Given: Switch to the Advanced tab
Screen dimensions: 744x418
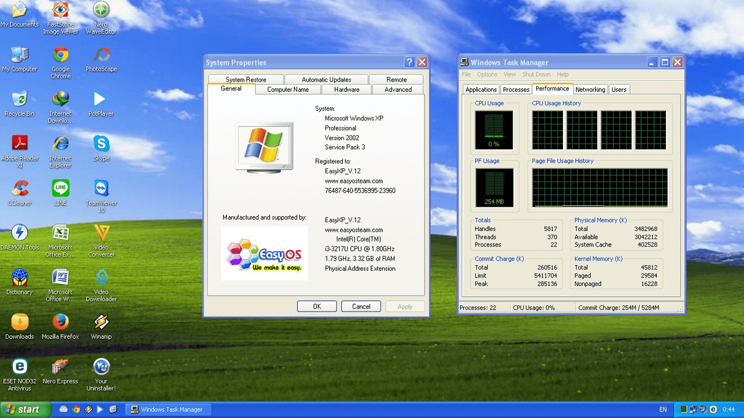Looking at the screenshot, I should (x=398, y=89).
